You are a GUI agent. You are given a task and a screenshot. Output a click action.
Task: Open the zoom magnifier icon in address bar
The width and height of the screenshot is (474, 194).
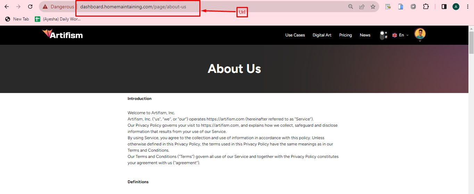351,7
